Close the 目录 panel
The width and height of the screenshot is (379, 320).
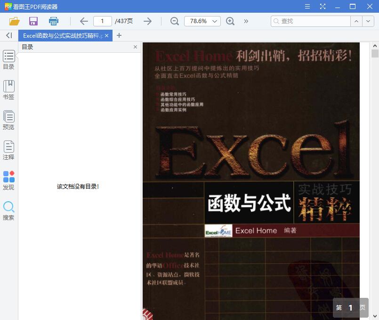tap(136, 47)
